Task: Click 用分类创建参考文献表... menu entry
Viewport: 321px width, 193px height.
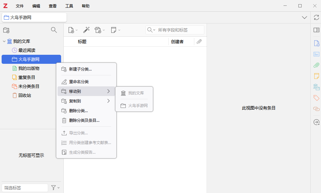Action: [86, 143]
